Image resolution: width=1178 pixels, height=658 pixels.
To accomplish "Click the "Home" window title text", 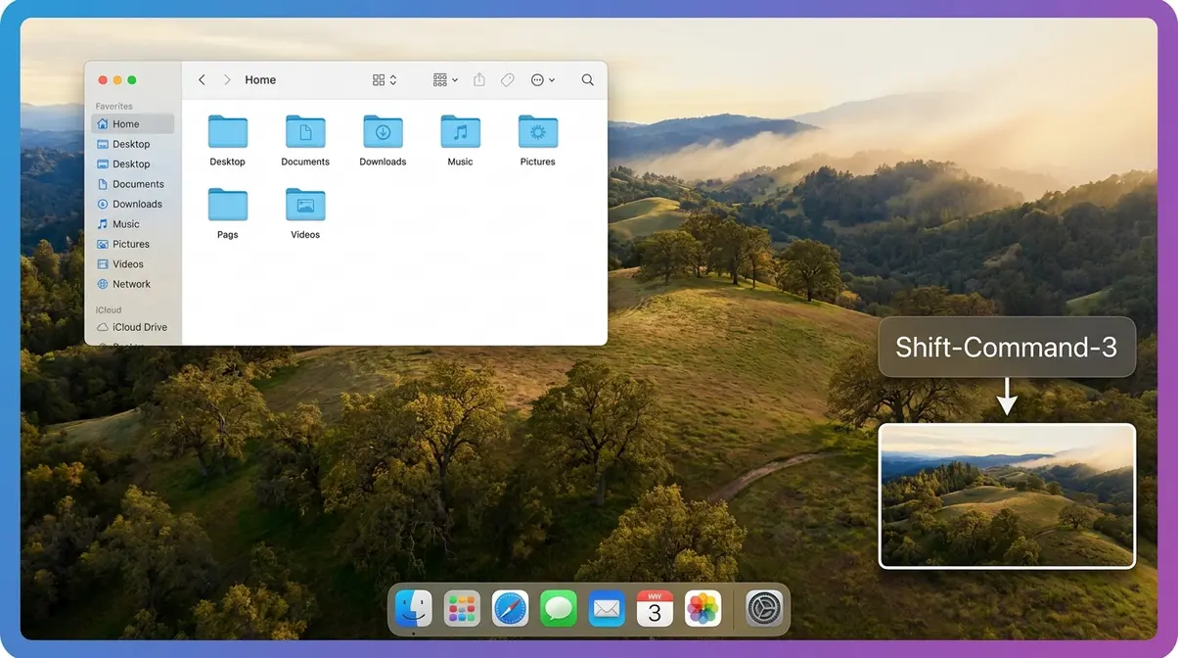I will pos(260,80).
